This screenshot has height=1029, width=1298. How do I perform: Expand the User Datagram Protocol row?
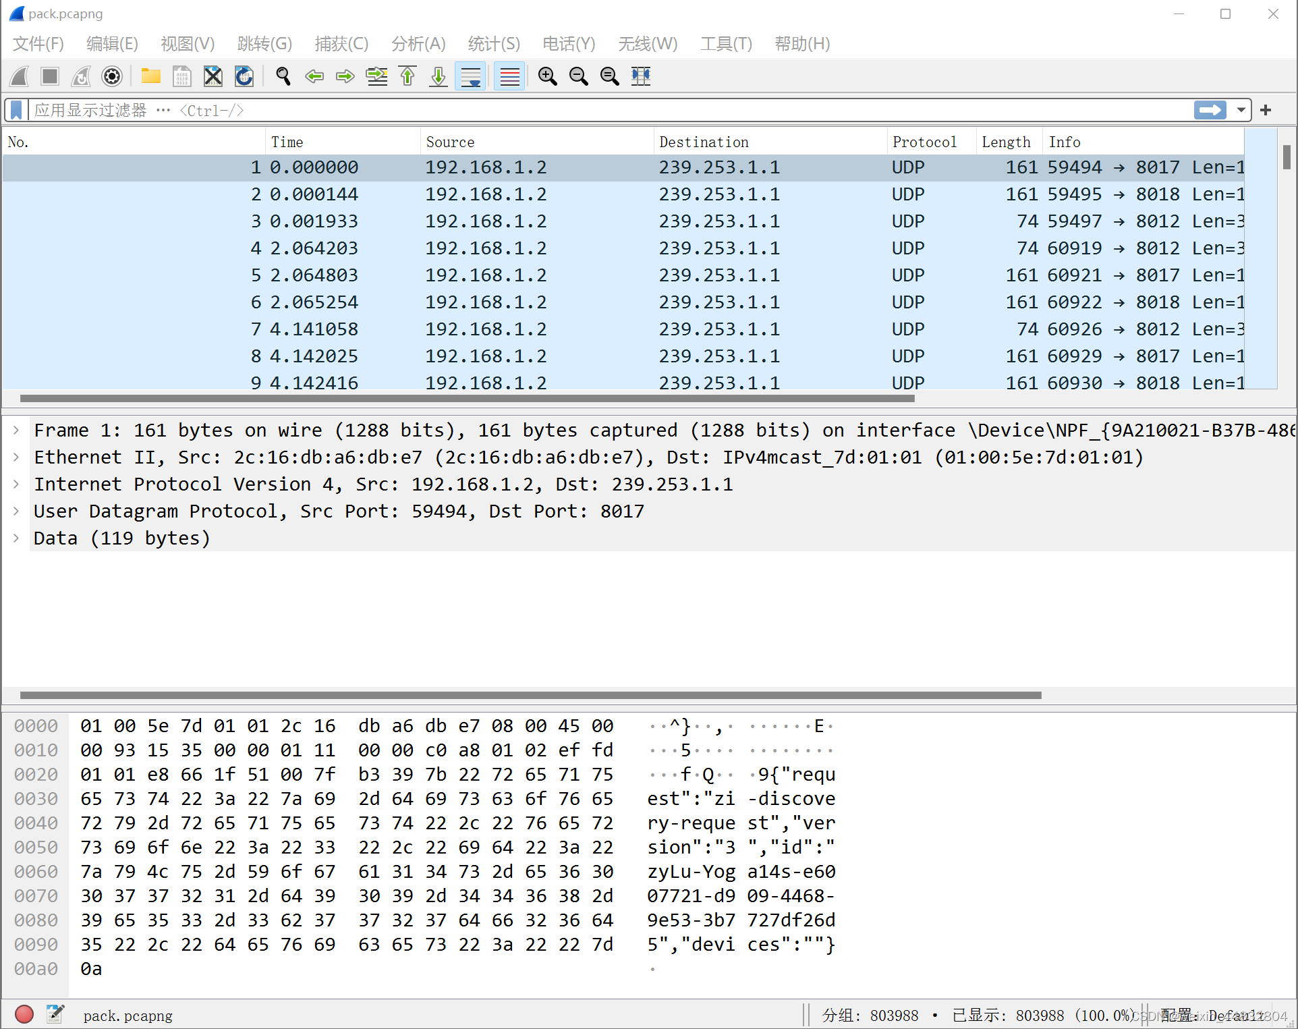pos(16,511)
